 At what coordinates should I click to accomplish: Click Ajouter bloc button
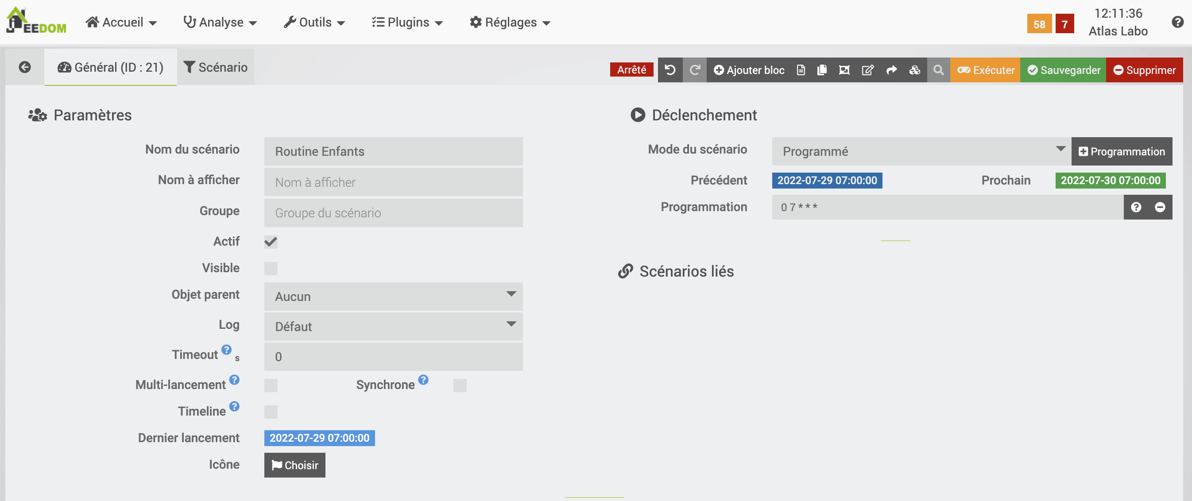click(x=749, y=70)
